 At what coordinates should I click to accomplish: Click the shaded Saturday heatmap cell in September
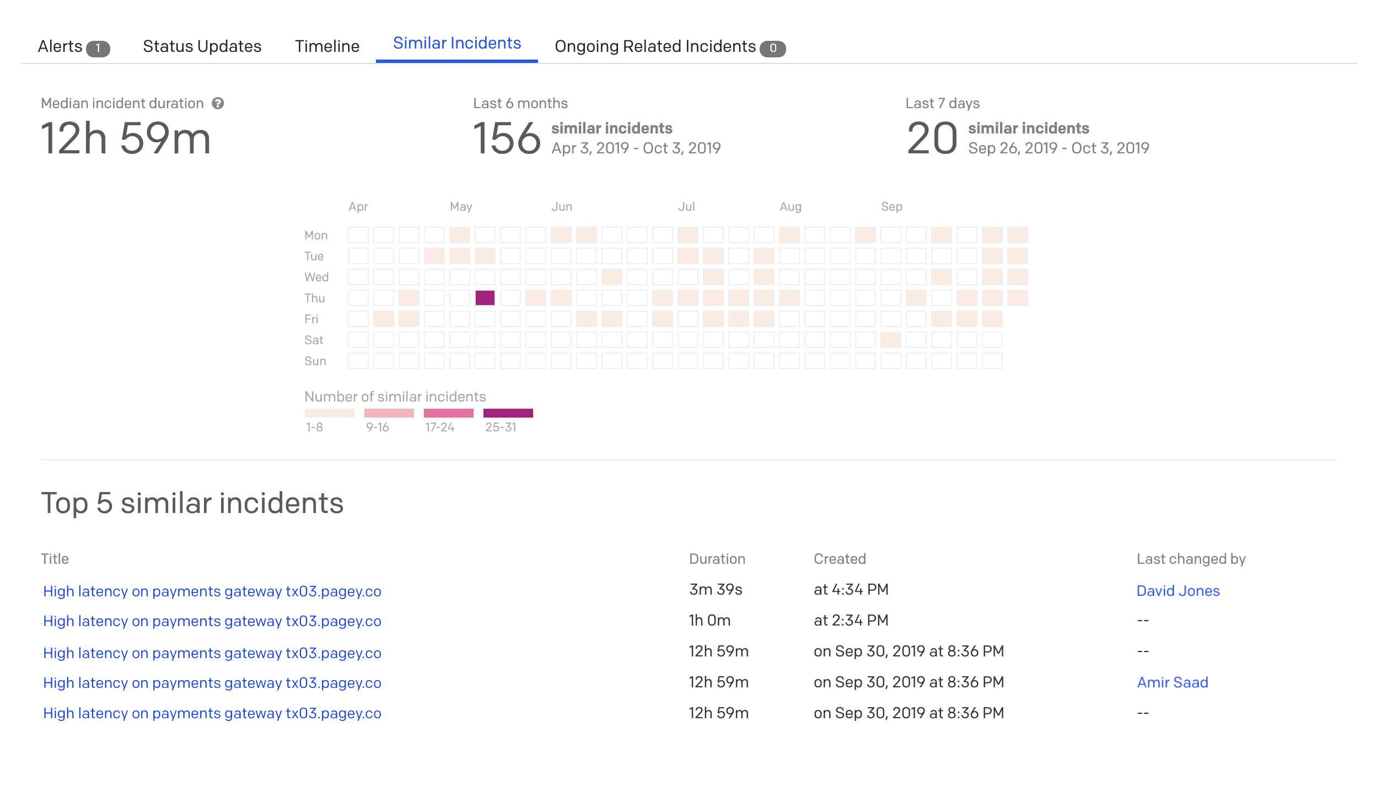point(890,340)
